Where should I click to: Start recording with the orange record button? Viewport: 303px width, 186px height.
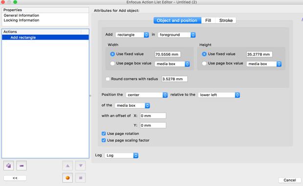tap(67, 178)
